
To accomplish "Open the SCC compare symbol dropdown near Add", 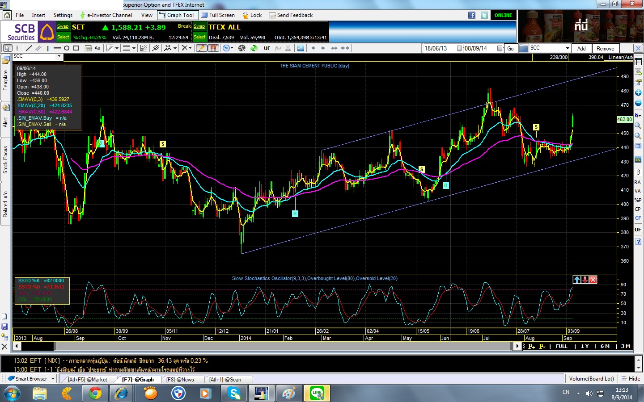I will [x=568, y=48].
